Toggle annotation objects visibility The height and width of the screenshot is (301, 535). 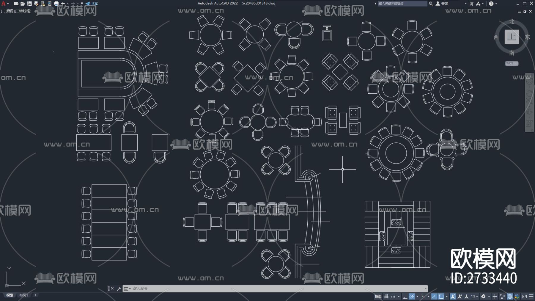tap(453, 296)
